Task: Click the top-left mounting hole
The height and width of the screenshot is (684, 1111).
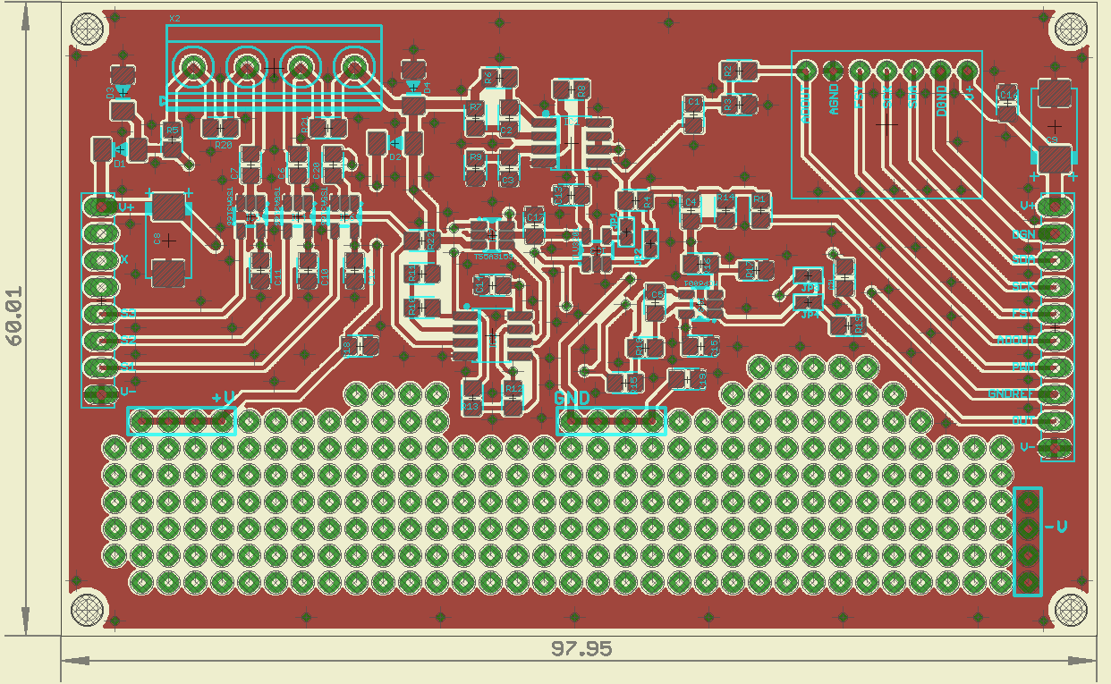Action: point(88,29)
